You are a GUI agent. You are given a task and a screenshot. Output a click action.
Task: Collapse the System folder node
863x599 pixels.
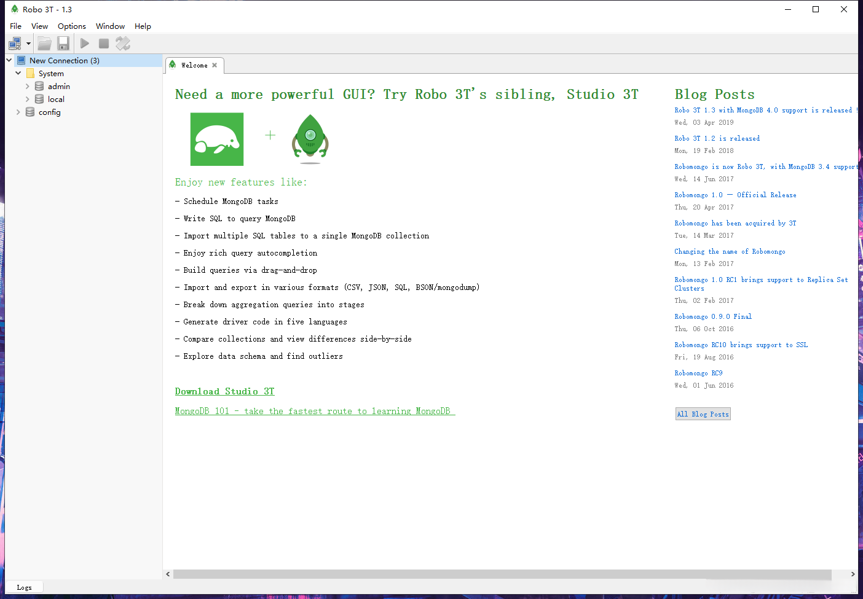(18, 73)
